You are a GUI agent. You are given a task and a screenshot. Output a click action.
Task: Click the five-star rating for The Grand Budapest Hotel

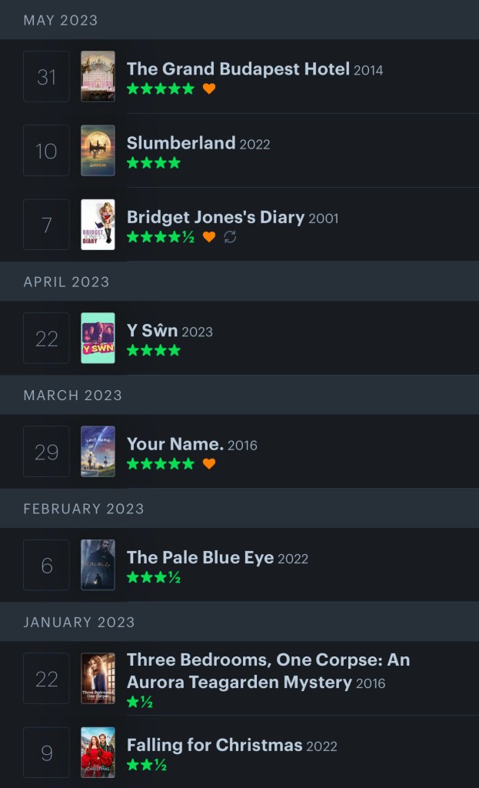(161, 88)
